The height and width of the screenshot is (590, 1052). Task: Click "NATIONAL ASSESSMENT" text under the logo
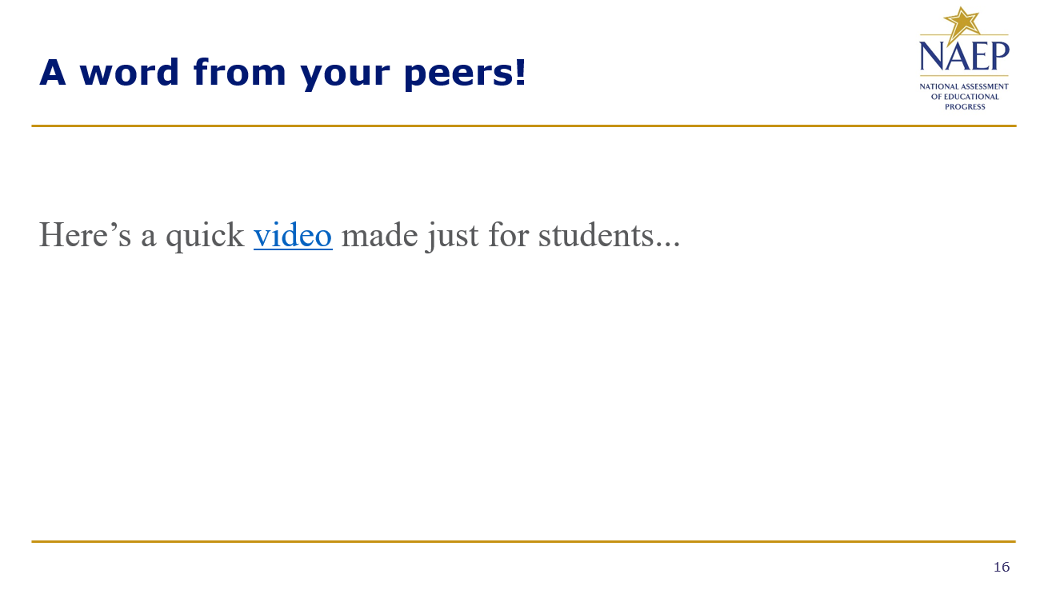tap(964, 86)
